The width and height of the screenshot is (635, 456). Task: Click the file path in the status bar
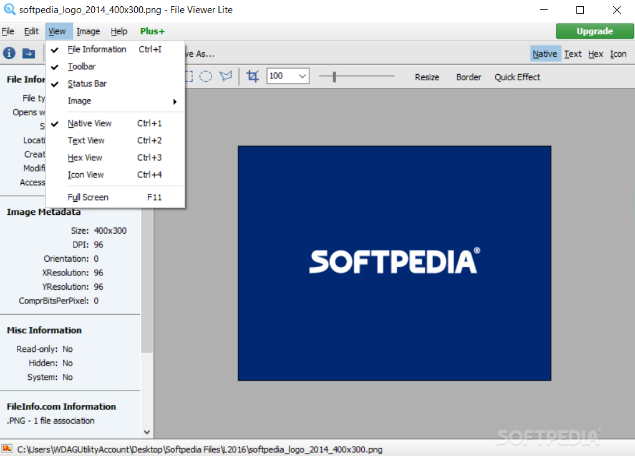(x=200, y=449)
